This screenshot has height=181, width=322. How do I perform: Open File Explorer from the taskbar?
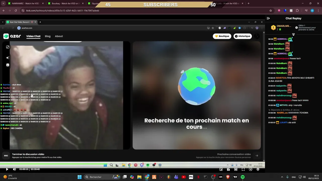(x=139, y=177)
